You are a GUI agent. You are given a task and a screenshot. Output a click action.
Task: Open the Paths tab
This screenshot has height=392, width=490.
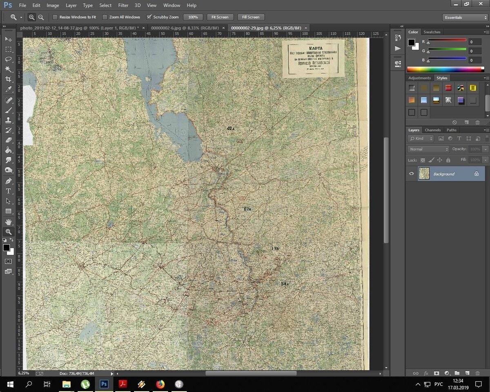tap(452, 130)
